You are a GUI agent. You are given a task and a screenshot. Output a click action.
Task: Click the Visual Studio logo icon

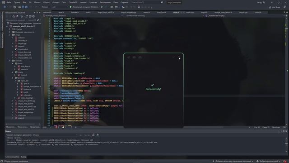click(3, 2)
